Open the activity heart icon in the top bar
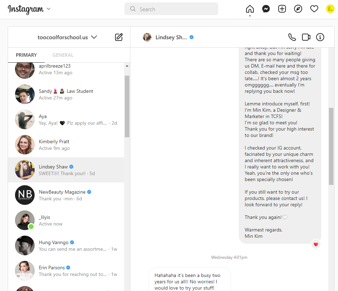The image size is (338, 291). click(314, 9)
